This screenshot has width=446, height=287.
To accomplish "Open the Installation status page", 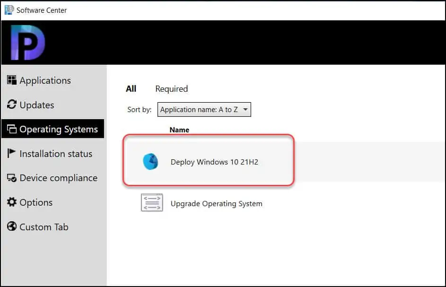I will pos(50,154).
